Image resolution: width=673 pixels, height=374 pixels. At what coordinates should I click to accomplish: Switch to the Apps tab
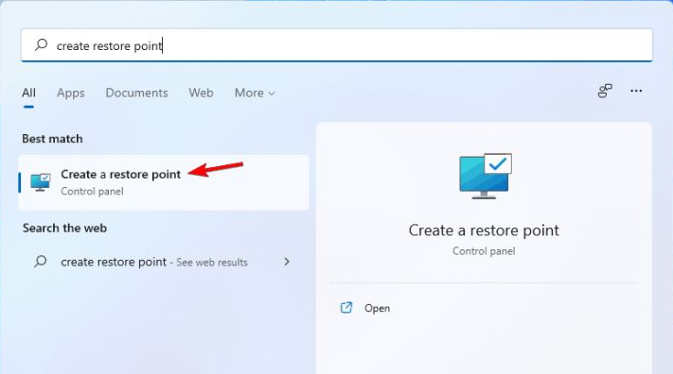71,93
